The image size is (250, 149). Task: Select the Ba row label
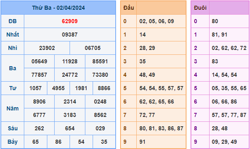(13, 68)
